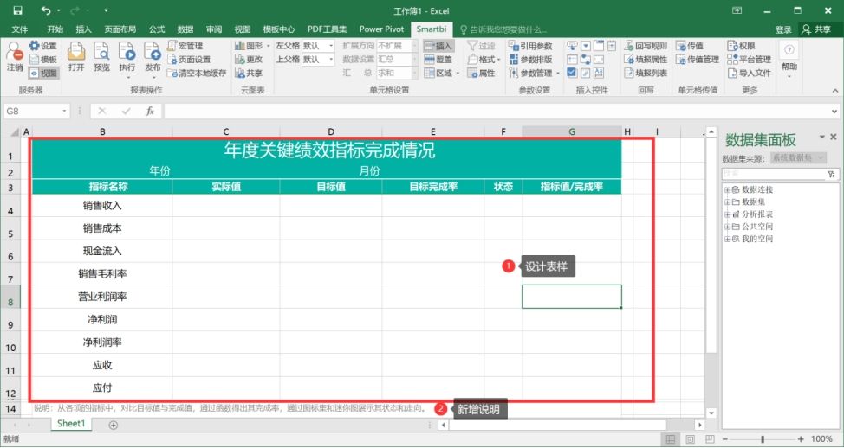Expand the 我的空间 tree node
The image size is (844, 448).
(x=728, y=239)
